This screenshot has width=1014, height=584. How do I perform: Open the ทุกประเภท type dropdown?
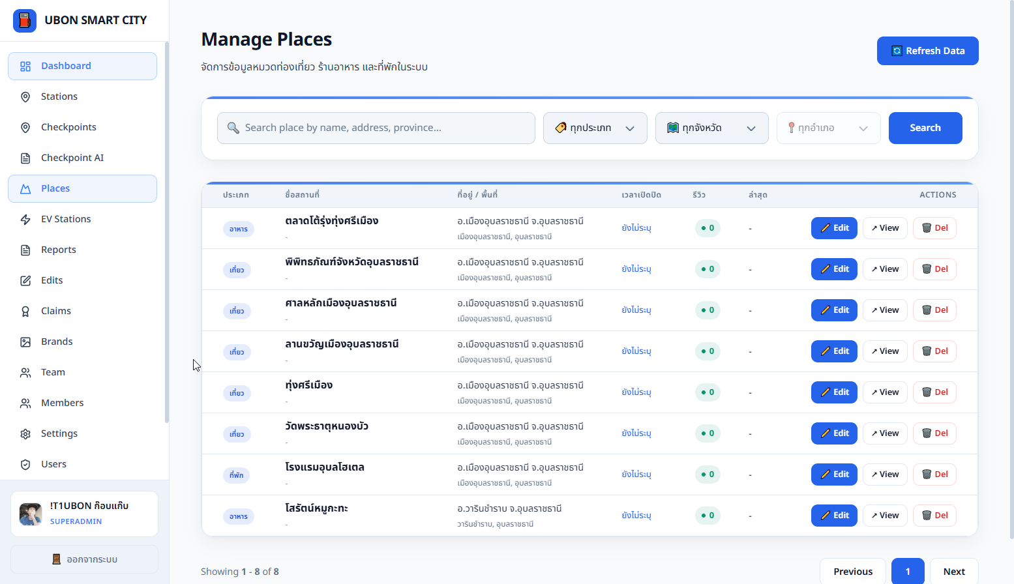[x=595, y=128]
